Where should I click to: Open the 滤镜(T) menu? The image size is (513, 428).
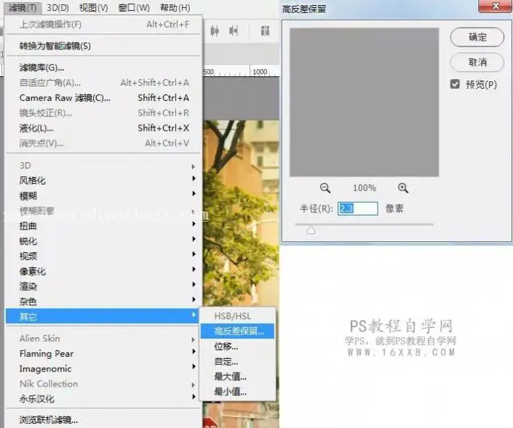pyautogui.click(x=23, y=7)
